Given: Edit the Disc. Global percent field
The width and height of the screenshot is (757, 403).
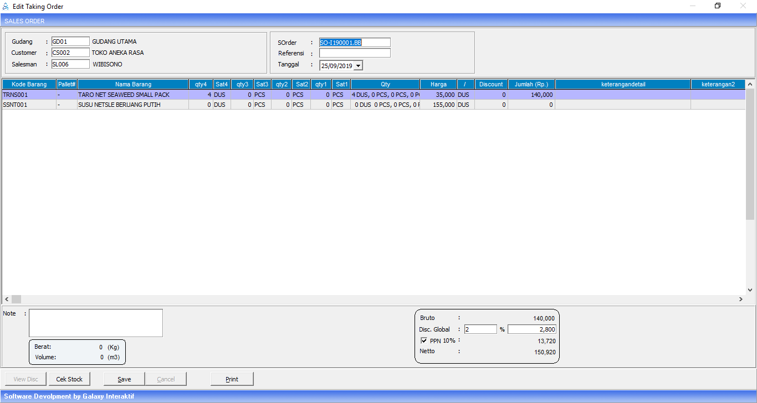Looking at the screenshot, I should click(x=480, y=329).
